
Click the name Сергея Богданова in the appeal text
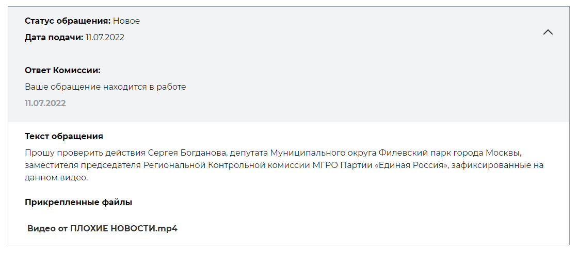coord(187,153)
